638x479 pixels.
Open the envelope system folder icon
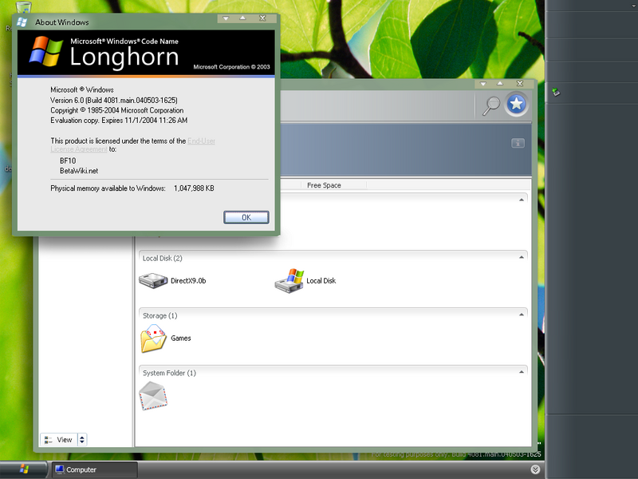point(153,395)
